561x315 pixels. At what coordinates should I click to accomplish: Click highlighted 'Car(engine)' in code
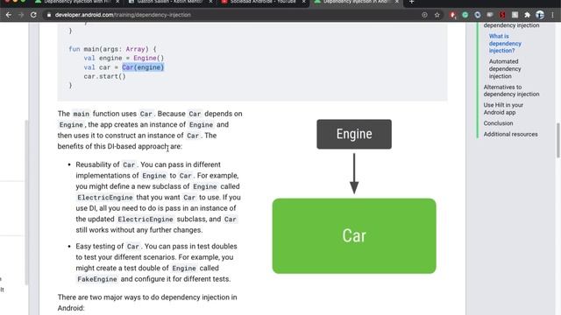pyautogui.click(x=143, y=67)
